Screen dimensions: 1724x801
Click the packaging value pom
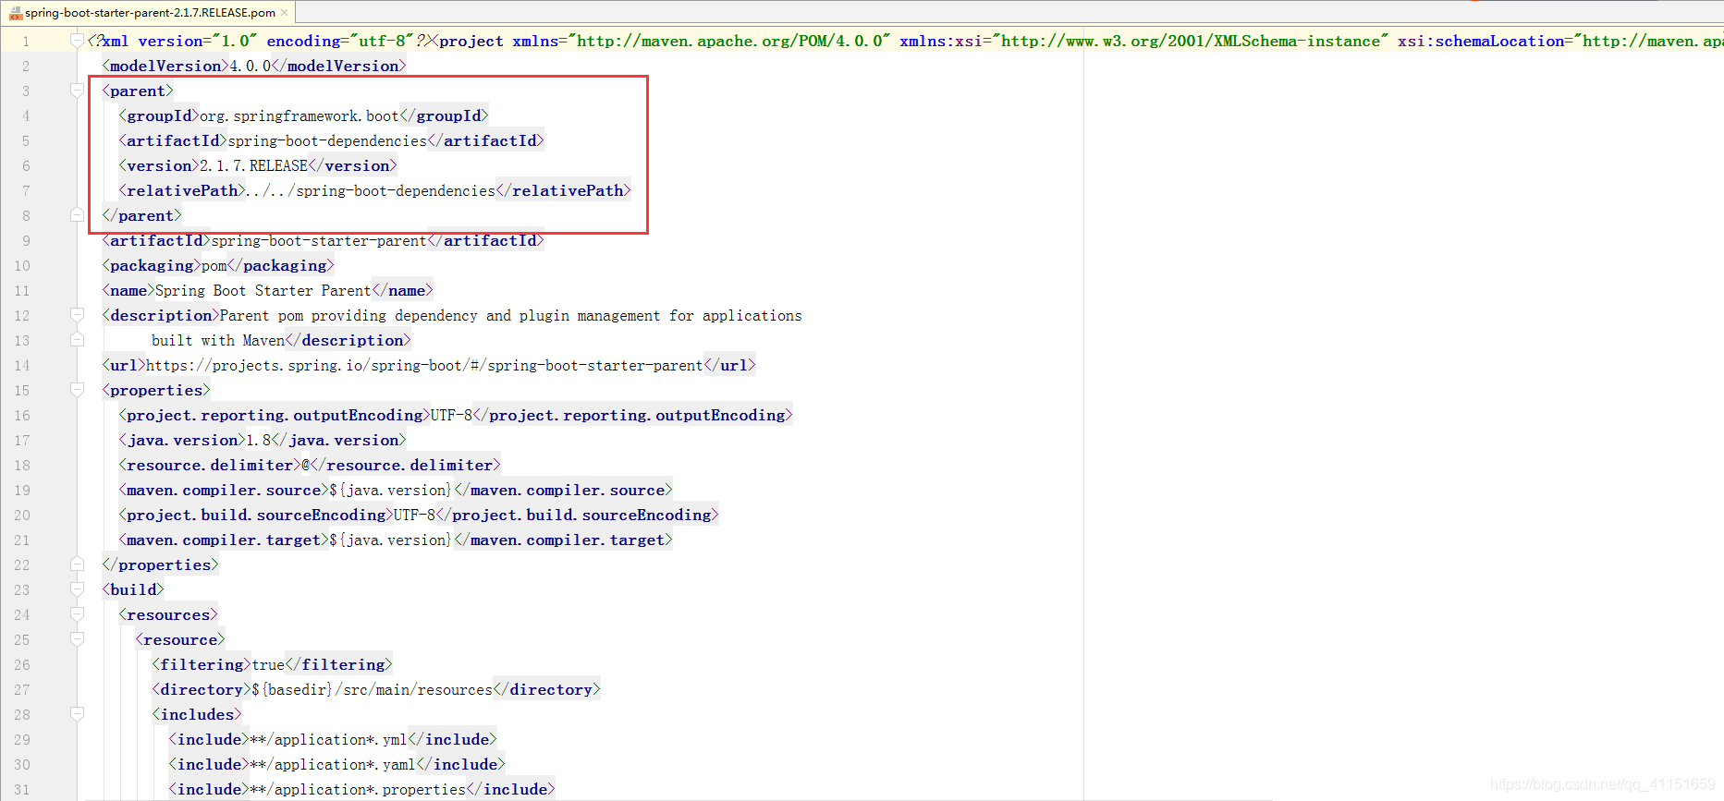pos(214,265)
